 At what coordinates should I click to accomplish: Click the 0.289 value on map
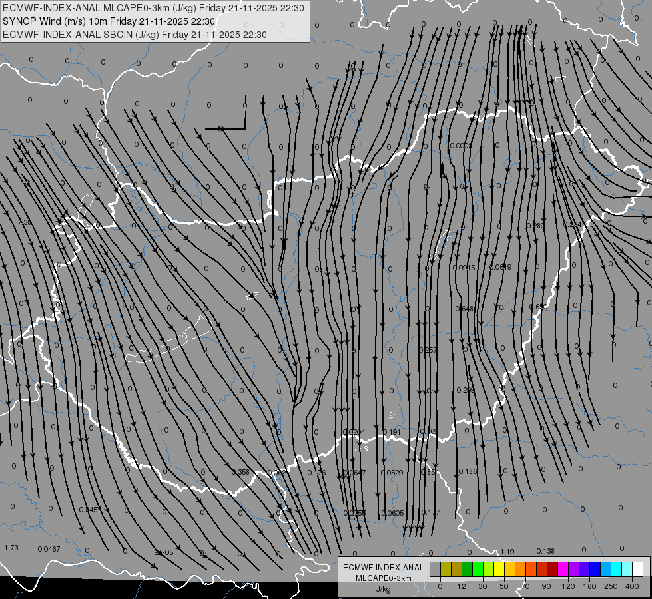(535, 226)
